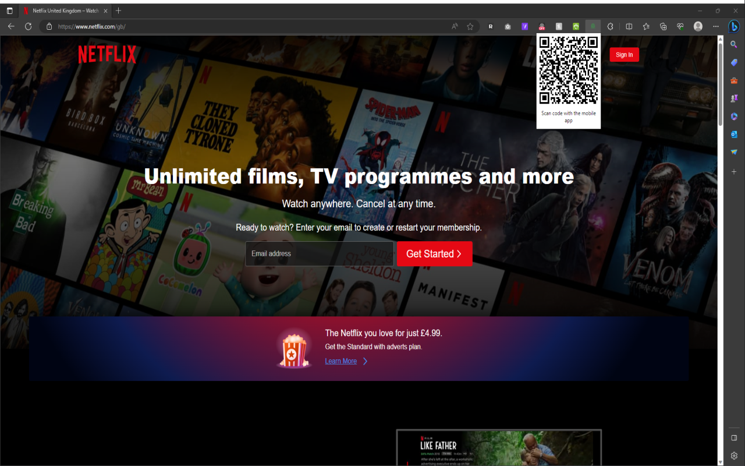Image resolution: width=745 pixels, height=466 pixels.
Task: Open the sidebar Tools briefcase icon
Action: click(734, 80)
